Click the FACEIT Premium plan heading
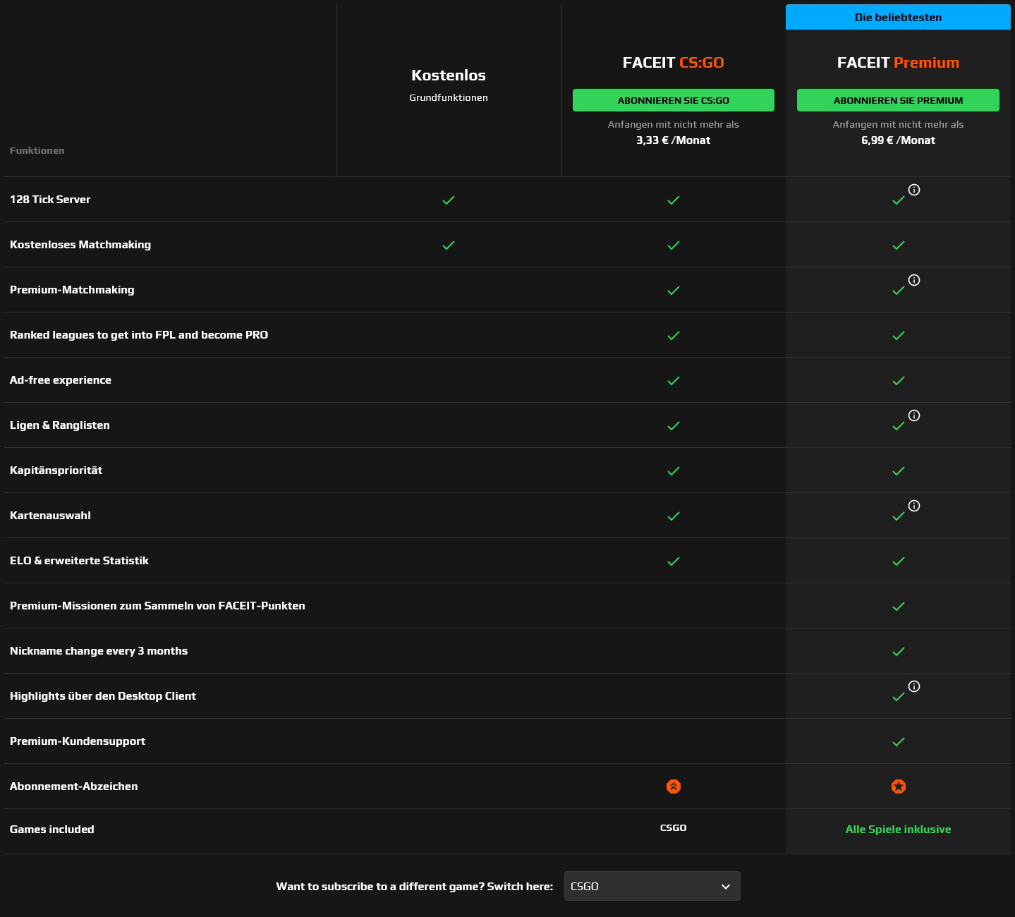 click(898, 63)
